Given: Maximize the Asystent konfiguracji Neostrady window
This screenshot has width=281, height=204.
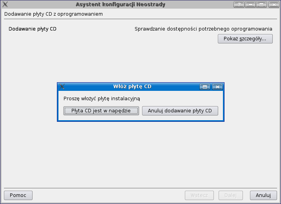Looking at the screenshot, I should click(262, 5).
